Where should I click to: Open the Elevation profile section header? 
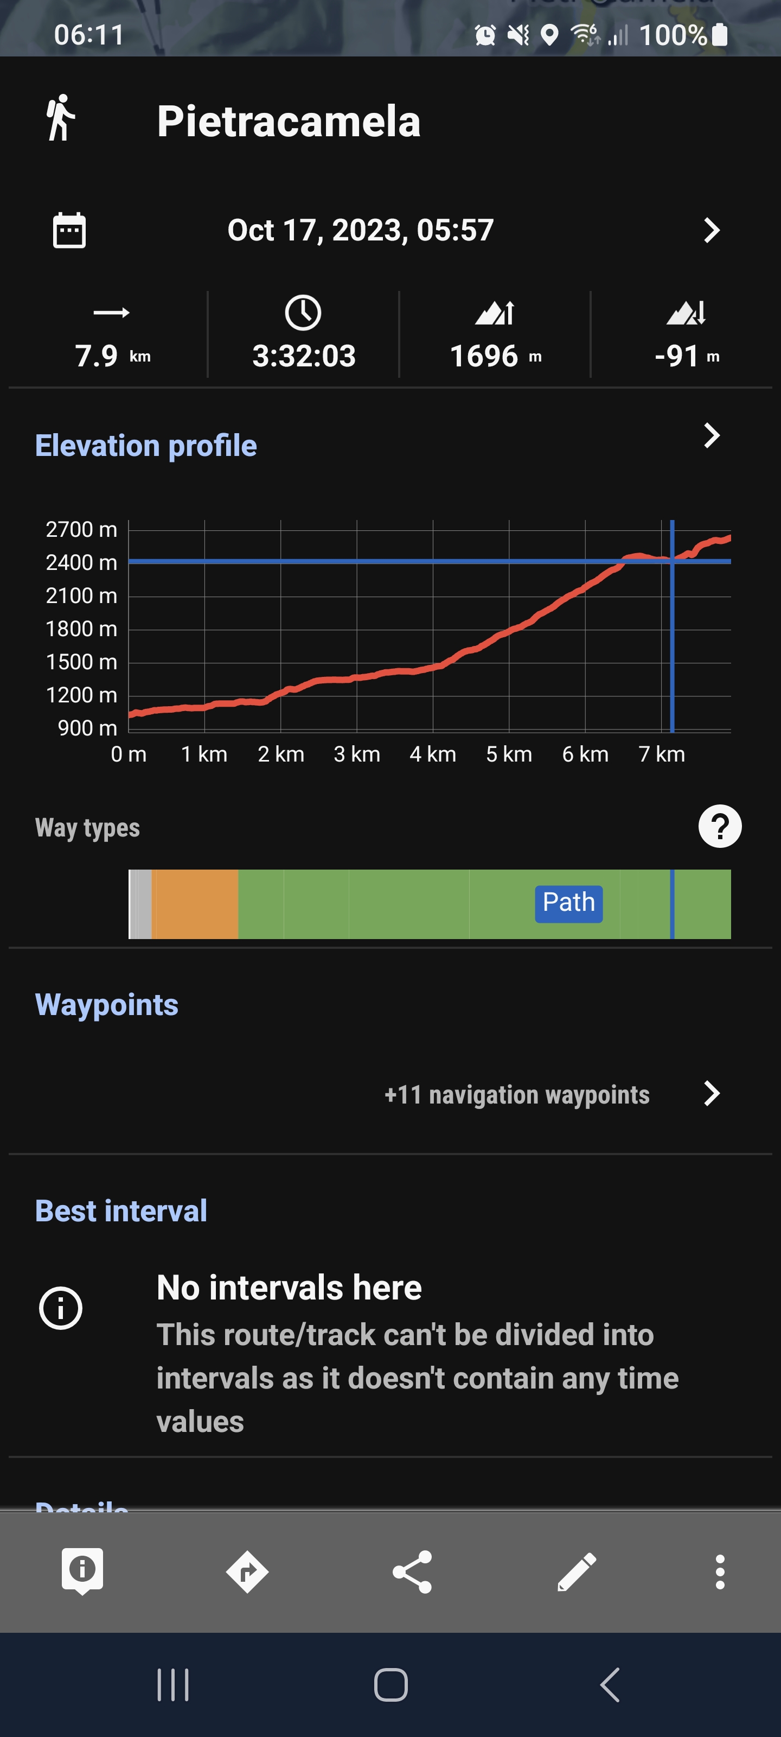[x=145, y=446]
